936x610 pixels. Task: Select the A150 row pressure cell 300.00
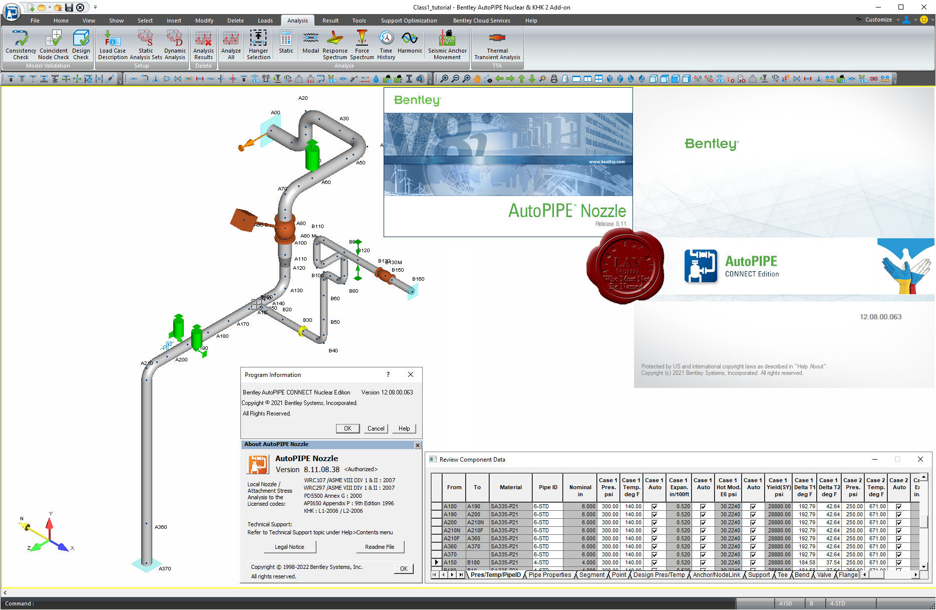tap(609, 563)
